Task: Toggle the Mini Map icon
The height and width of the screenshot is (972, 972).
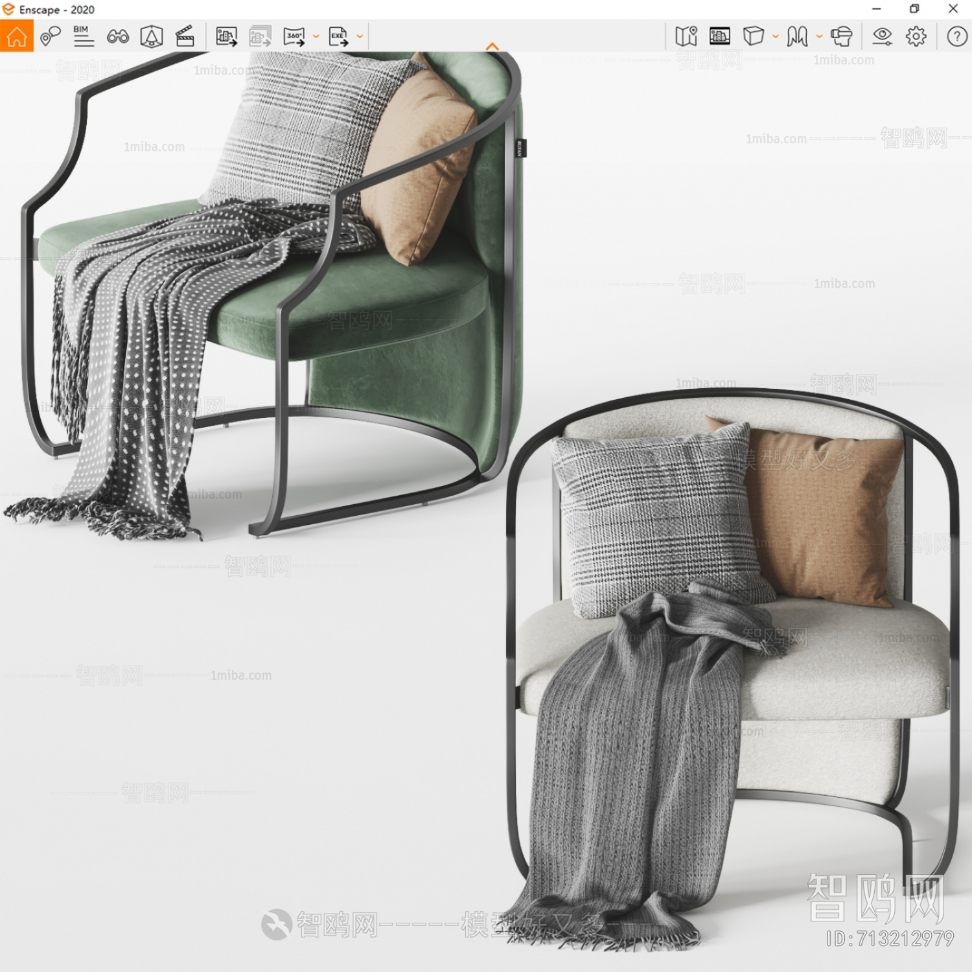Action: tap(686, 36)
